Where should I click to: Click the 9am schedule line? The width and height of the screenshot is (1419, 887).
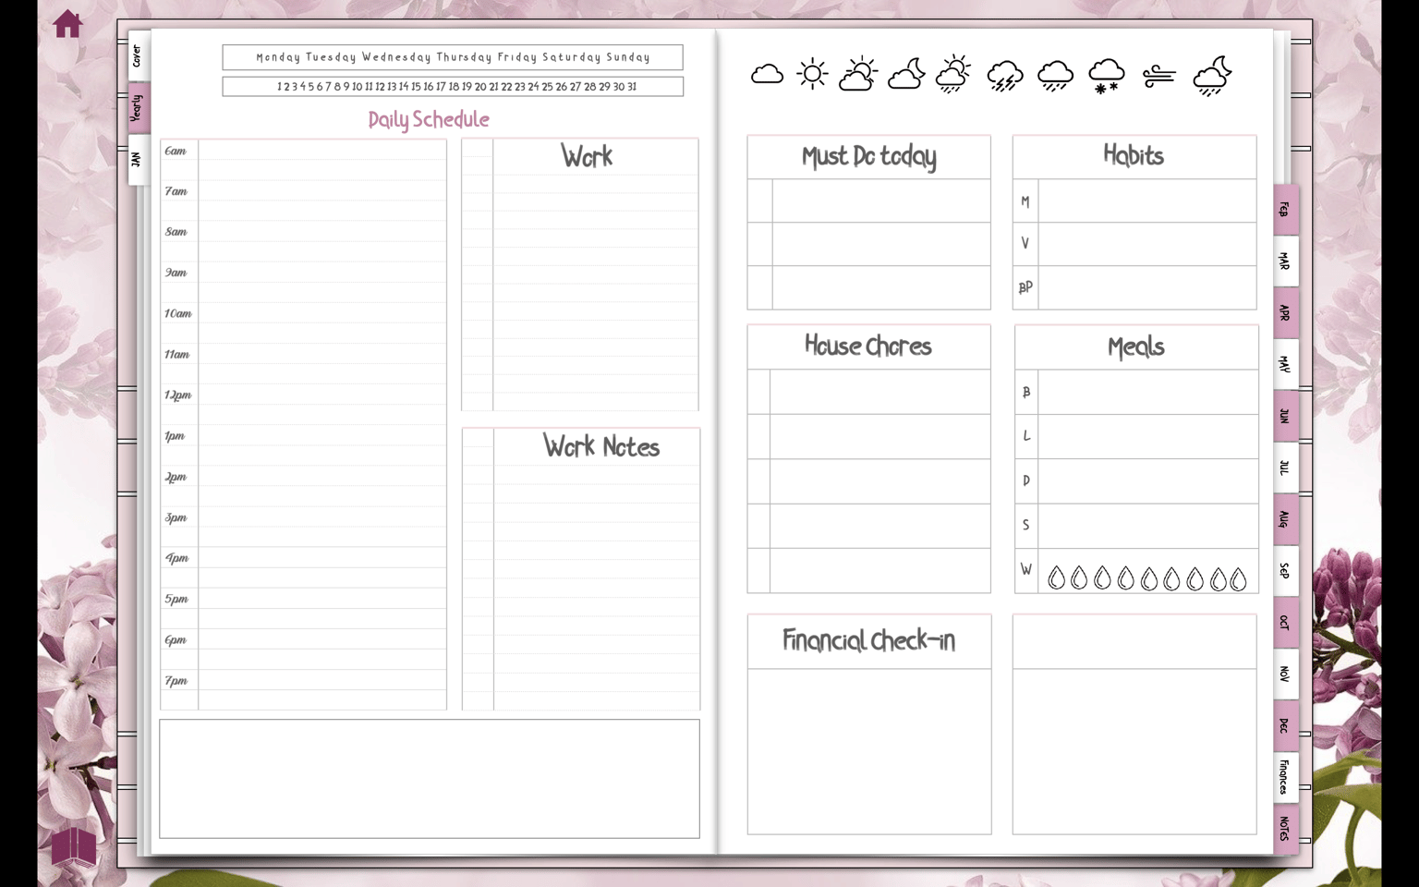pyautogui.click(x=322, y=272)
